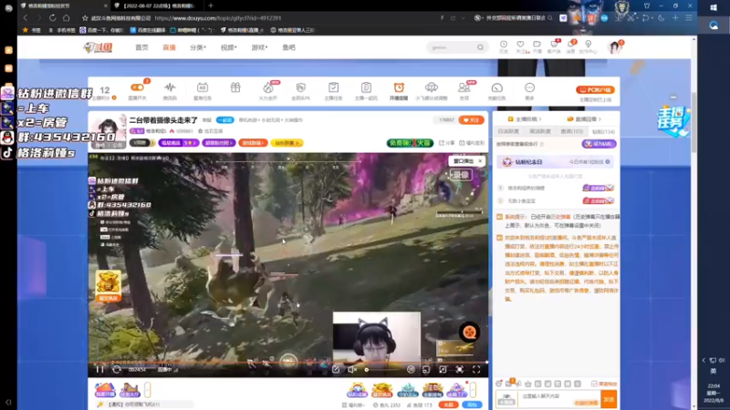Toggle picture-in-picture pop-out icon in player

click(426, 370)
